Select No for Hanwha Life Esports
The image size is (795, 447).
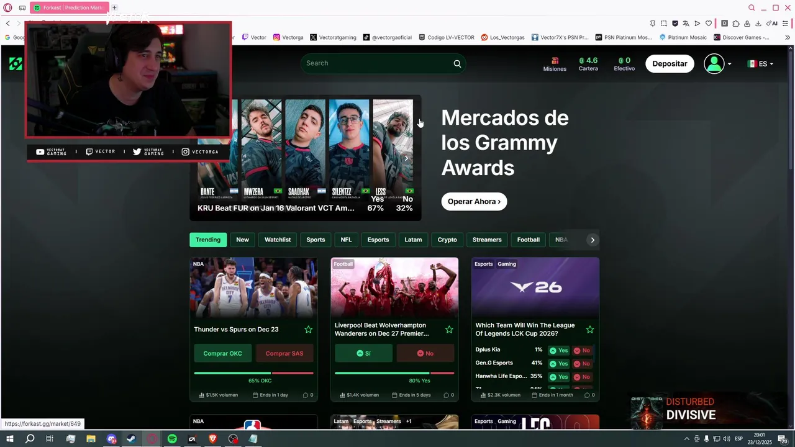coord(582,377)
